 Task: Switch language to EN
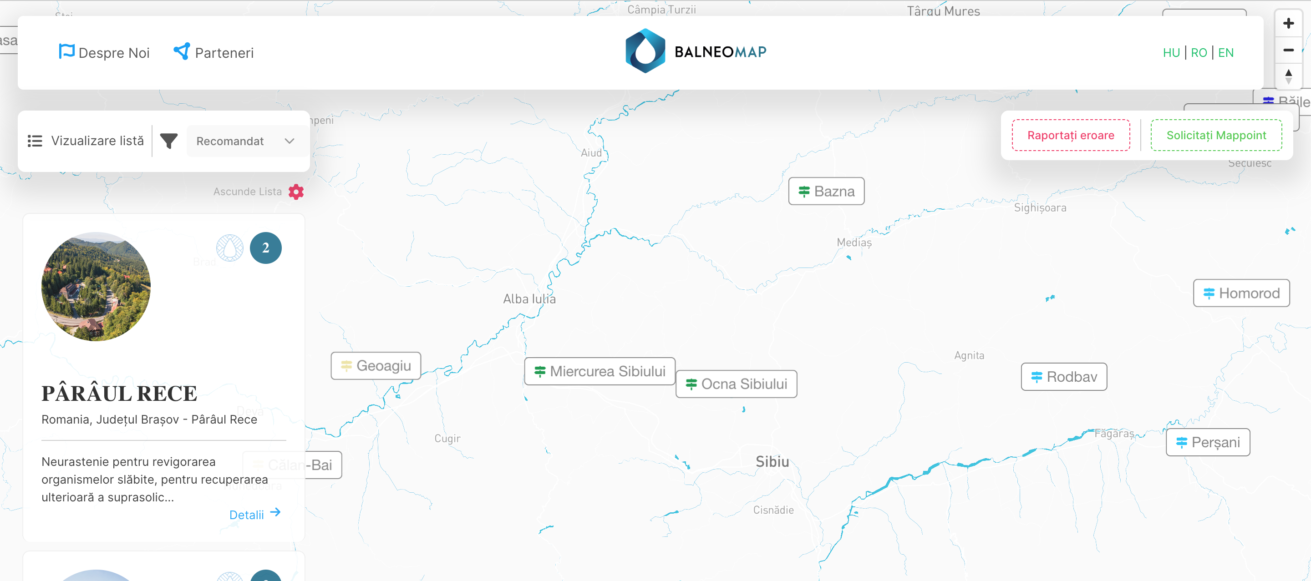(1225, 53)
